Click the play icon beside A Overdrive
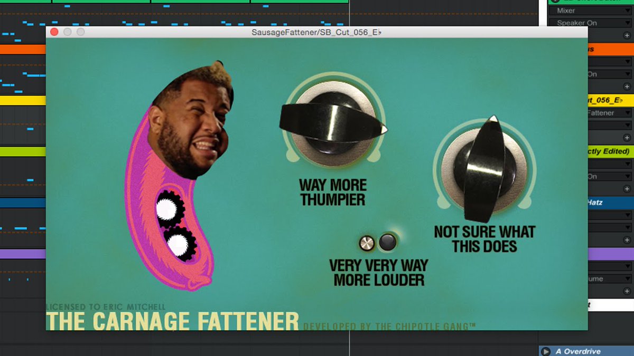The image size is (634, 356). tap(545, 351)
